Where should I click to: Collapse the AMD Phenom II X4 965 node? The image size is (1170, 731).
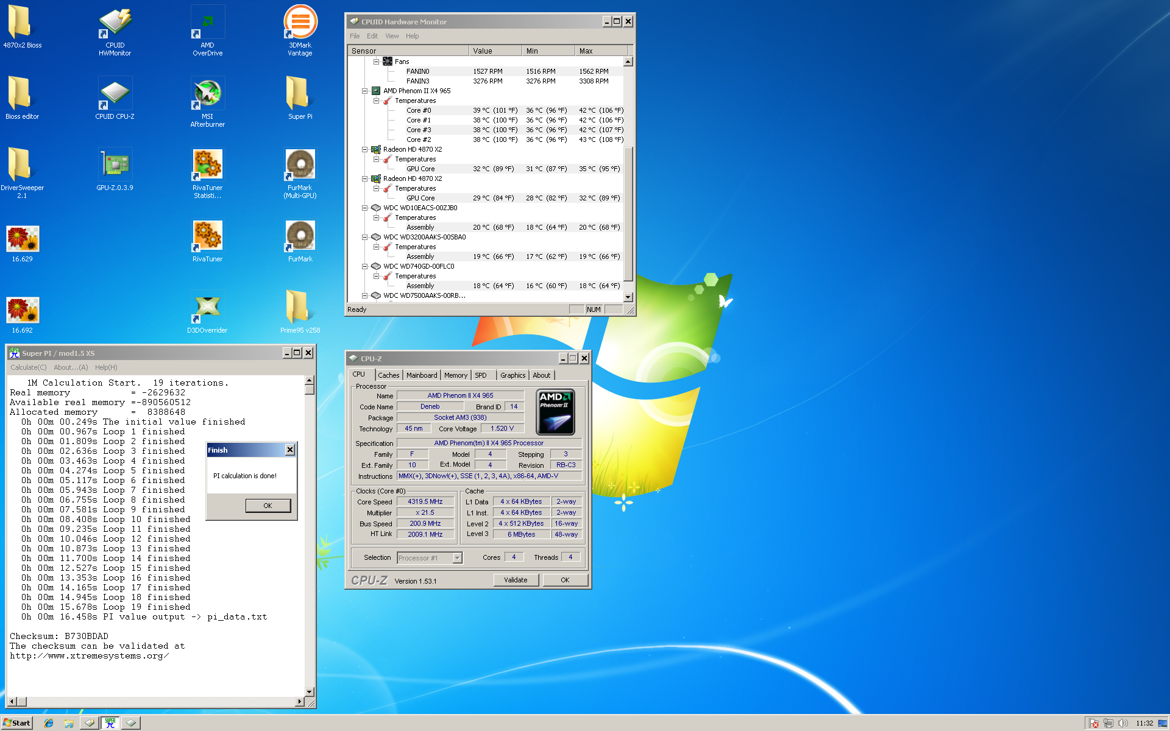click(x=365, y=91)
